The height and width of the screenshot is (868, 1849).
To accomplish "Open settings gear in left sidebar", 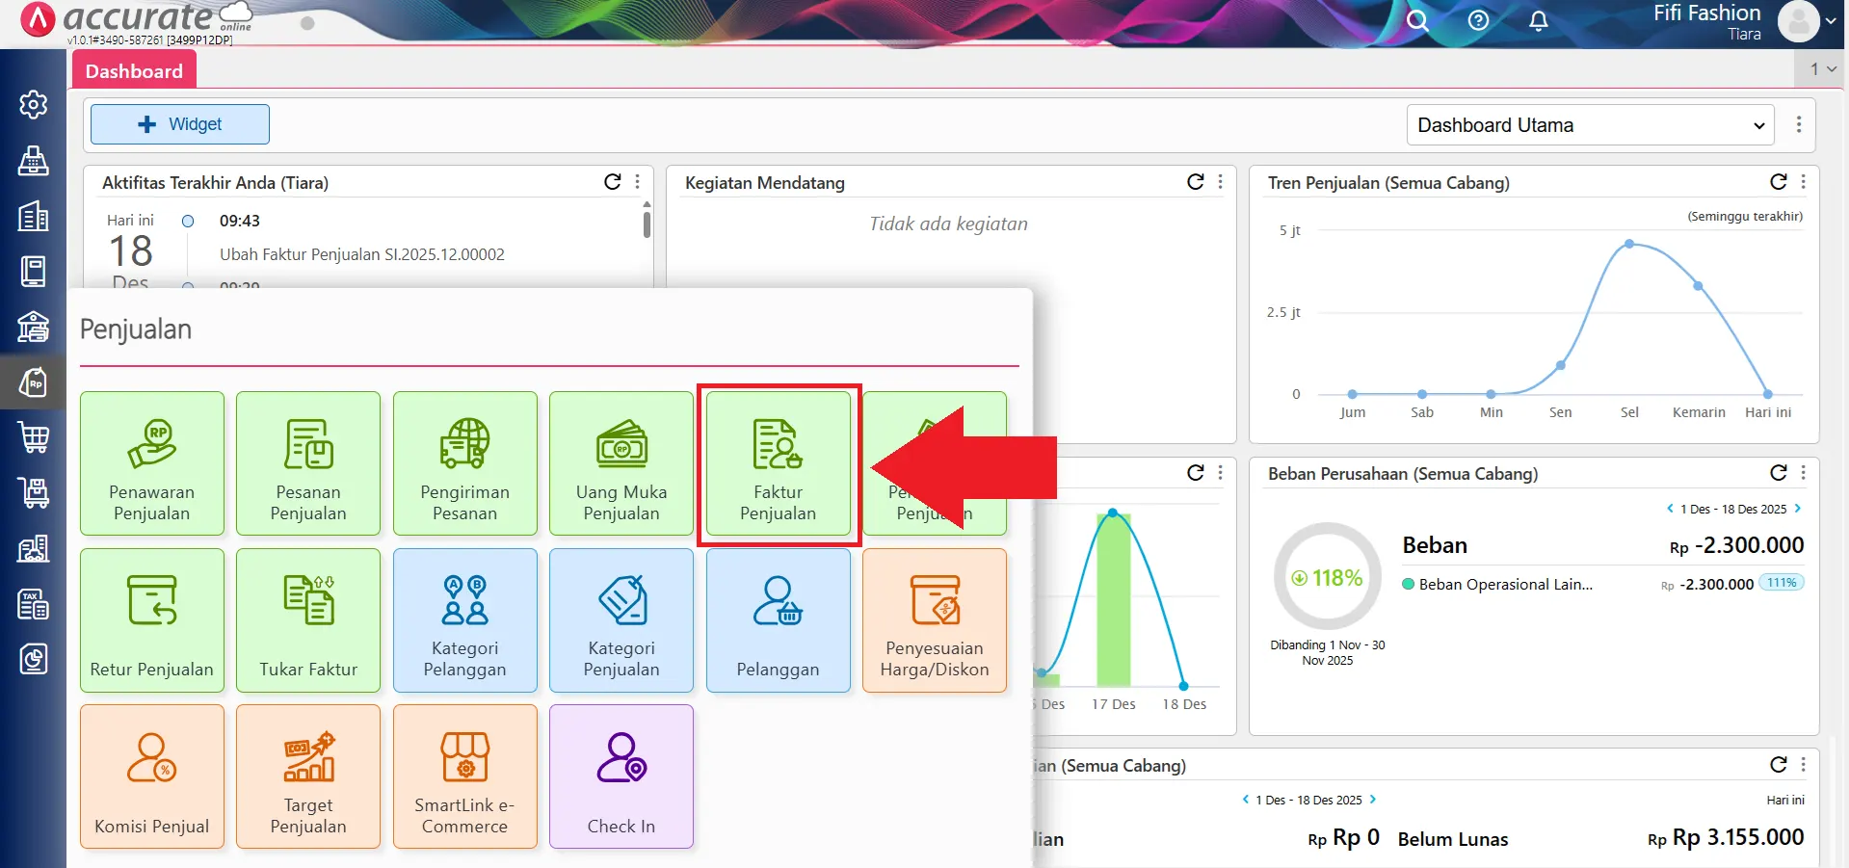I will [x=34, y=104].
